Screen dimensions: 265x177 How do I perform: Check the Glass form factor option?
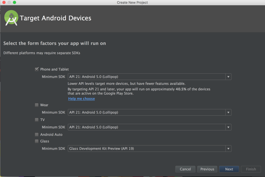click(x=37, y=141)
